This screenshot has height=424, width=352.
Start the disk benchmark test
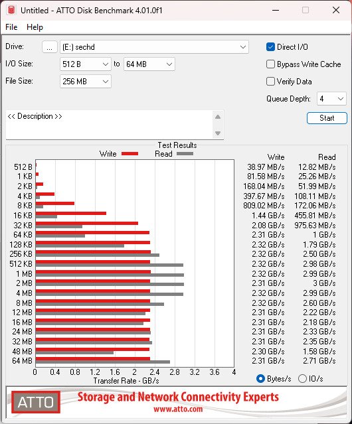[327, 118]
